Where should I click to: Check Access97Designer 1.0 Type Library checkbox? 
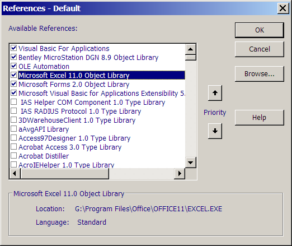click(x=13, y=138)
